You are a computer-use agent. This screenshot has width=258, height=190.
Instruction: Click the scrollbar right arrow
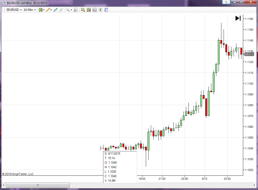(x=254, y=185)
